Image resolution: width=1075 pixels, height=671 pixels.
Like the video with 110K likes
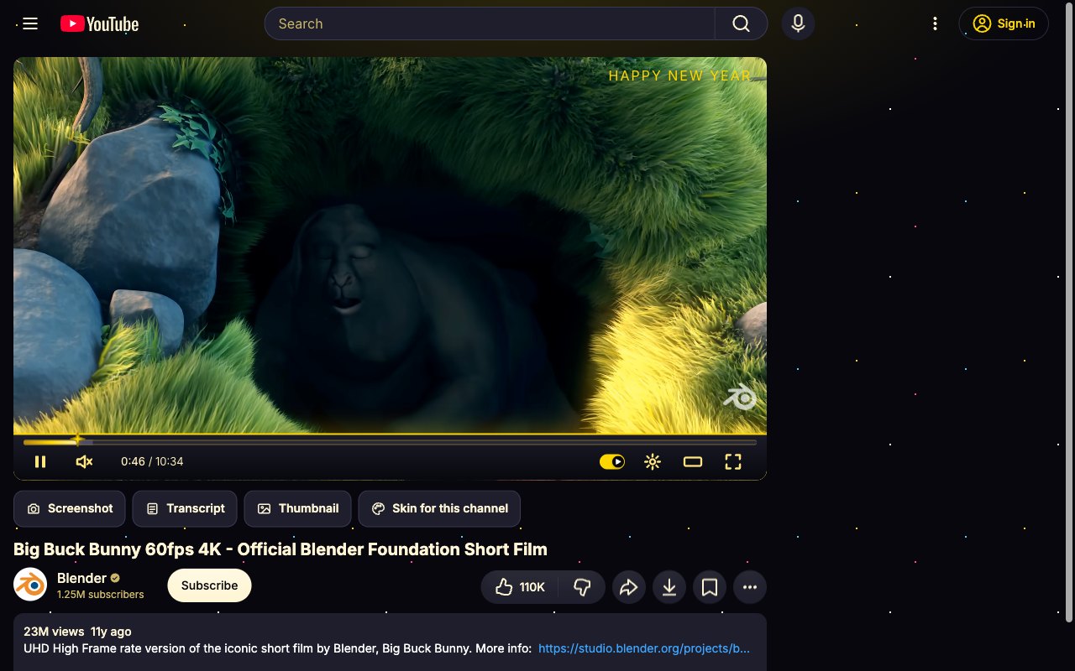521,587
